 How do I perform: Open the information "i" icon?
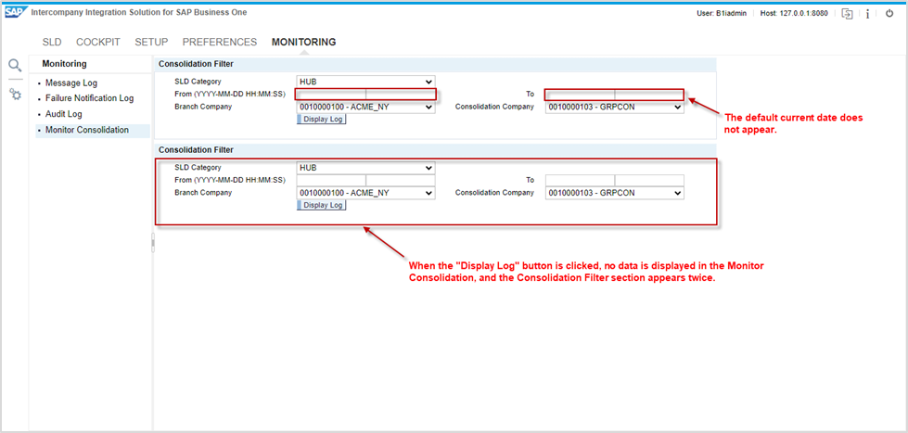pos(867,13)
